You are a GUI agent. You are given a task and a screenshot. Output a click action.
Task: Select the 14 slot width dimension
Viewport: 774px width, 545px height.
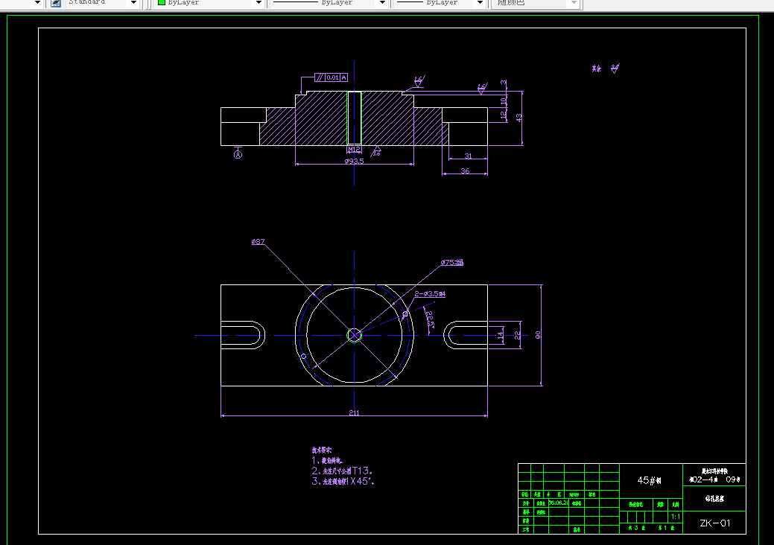point(500,335)
